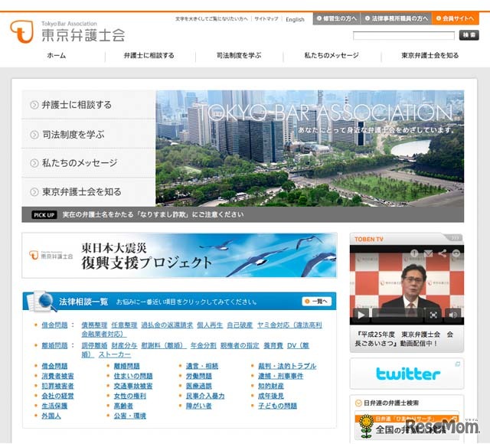Open 司法制度を学ぶ in top navigation bar
The image size is (490, 444).
point(239,56)
